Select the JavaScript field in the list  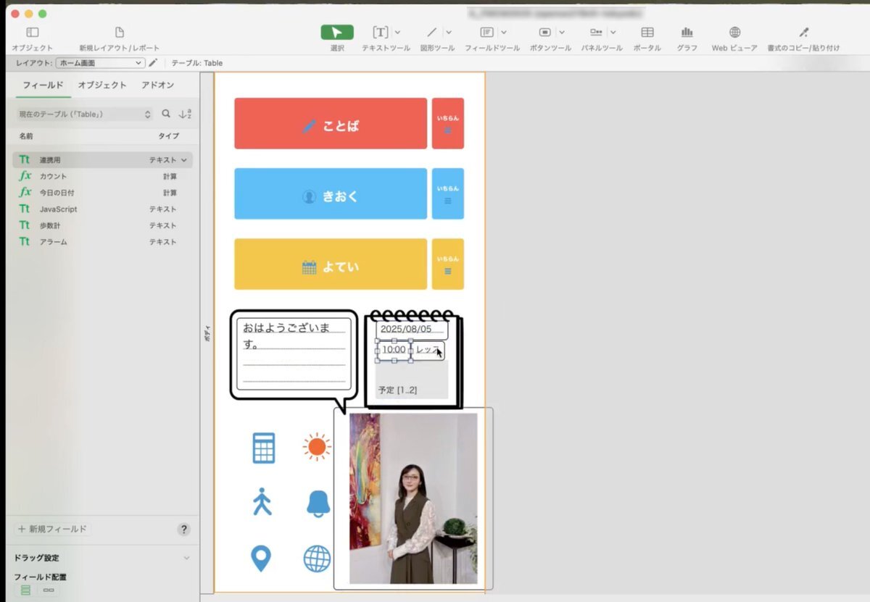(58, 209)
